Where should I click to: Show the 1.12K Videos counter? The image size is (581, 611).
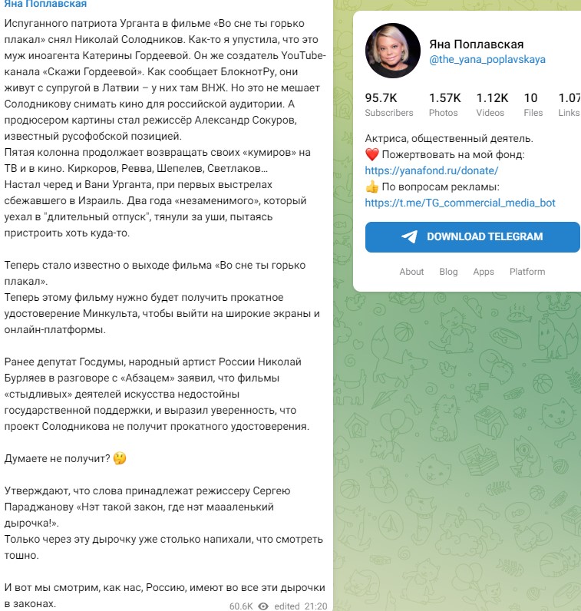(x=491, y=104)
